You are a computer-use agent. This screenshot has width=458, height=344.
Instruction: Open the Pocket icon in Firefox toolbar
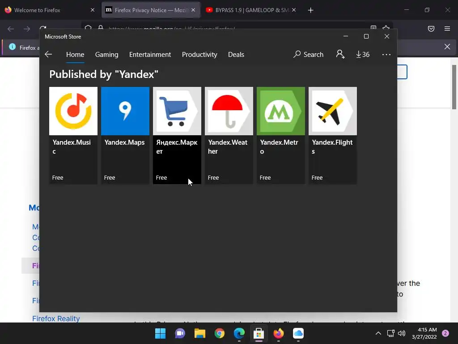point(431,29)
